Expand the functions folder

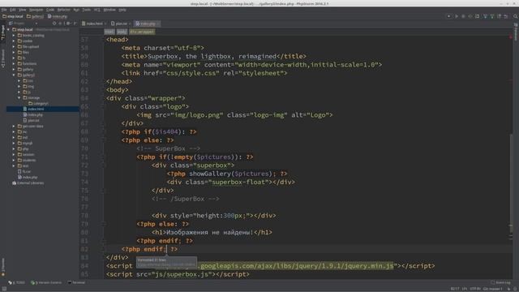[14, 63]
